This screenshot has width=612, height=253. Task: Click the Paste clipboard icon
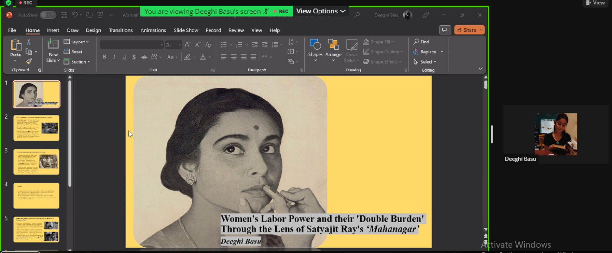point(16,45)
